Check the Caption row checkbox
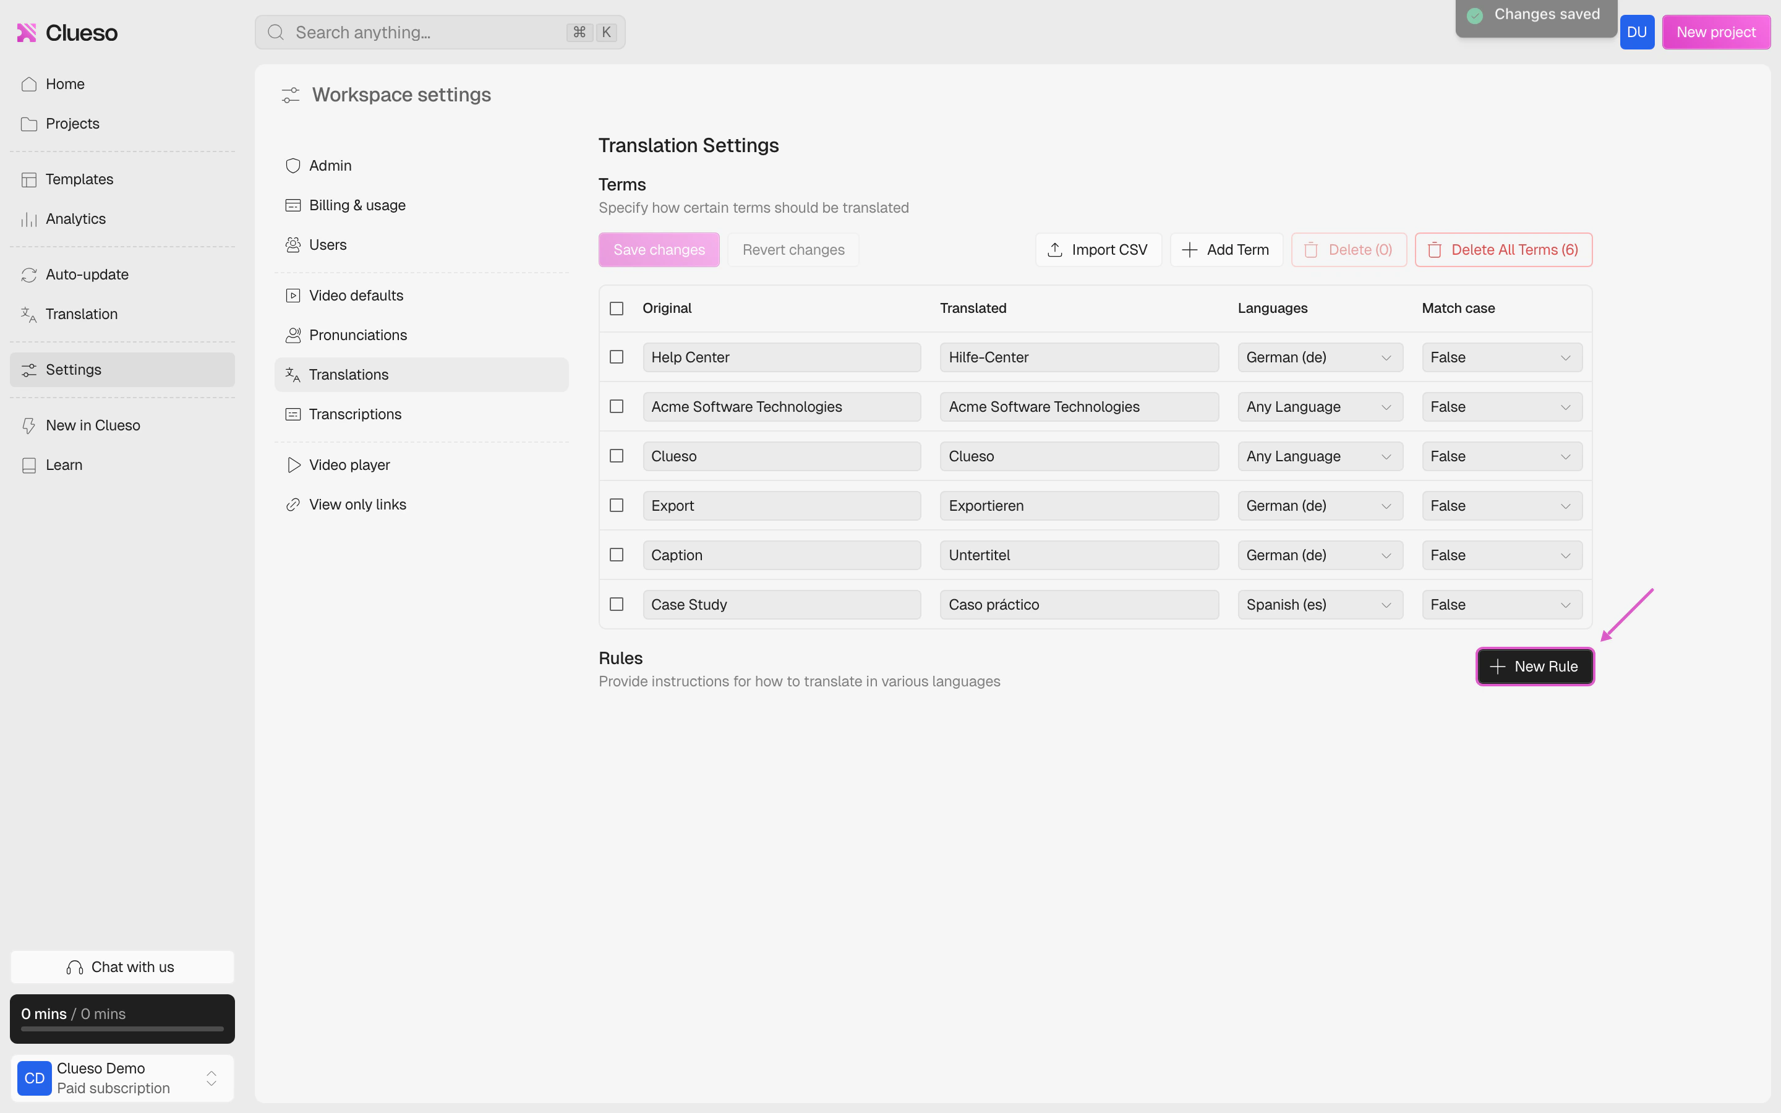The width and height of the screenshot is (1781, 1113). coord(617,554)
